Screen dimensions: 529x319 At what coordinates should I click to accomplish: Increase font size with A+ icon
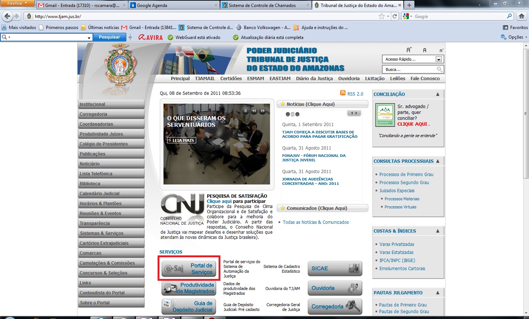point(409,50)
